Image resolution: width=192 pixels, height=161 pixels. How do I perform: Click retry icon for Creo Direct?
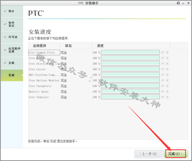tap(163, 58)
